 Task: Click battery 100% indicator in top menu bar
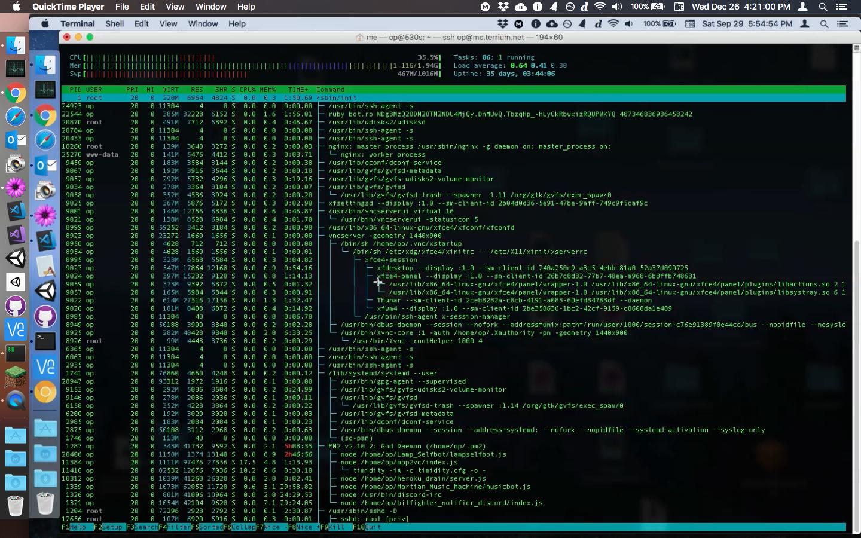coord(648,7)
